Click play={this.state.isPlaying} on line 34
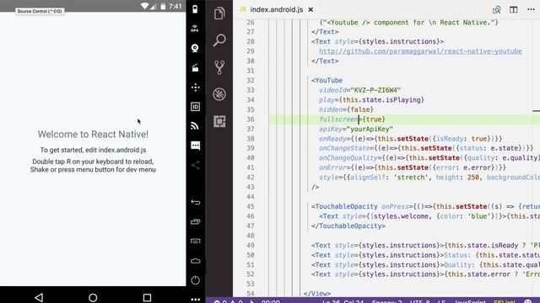Screen dimensions: 540x303 [x=371, y=99]
